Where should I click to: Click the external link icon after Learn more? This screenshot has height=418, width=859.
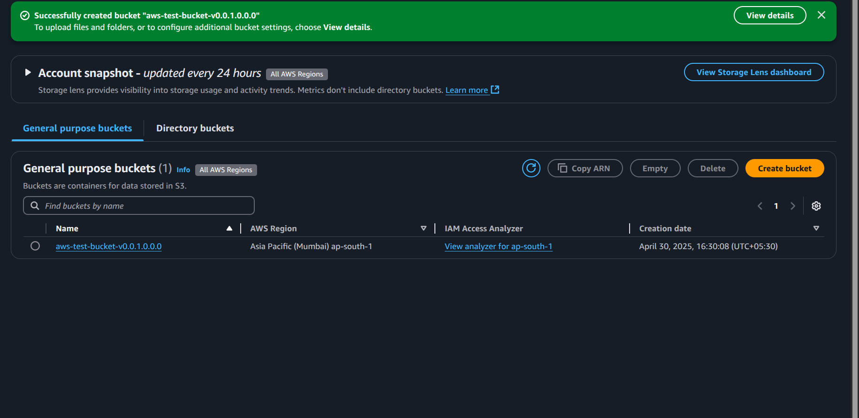click(495, 90)
